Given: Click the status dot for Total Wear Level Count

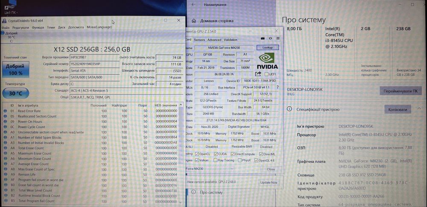Looking at the screenshot, I should coord(5,190).
